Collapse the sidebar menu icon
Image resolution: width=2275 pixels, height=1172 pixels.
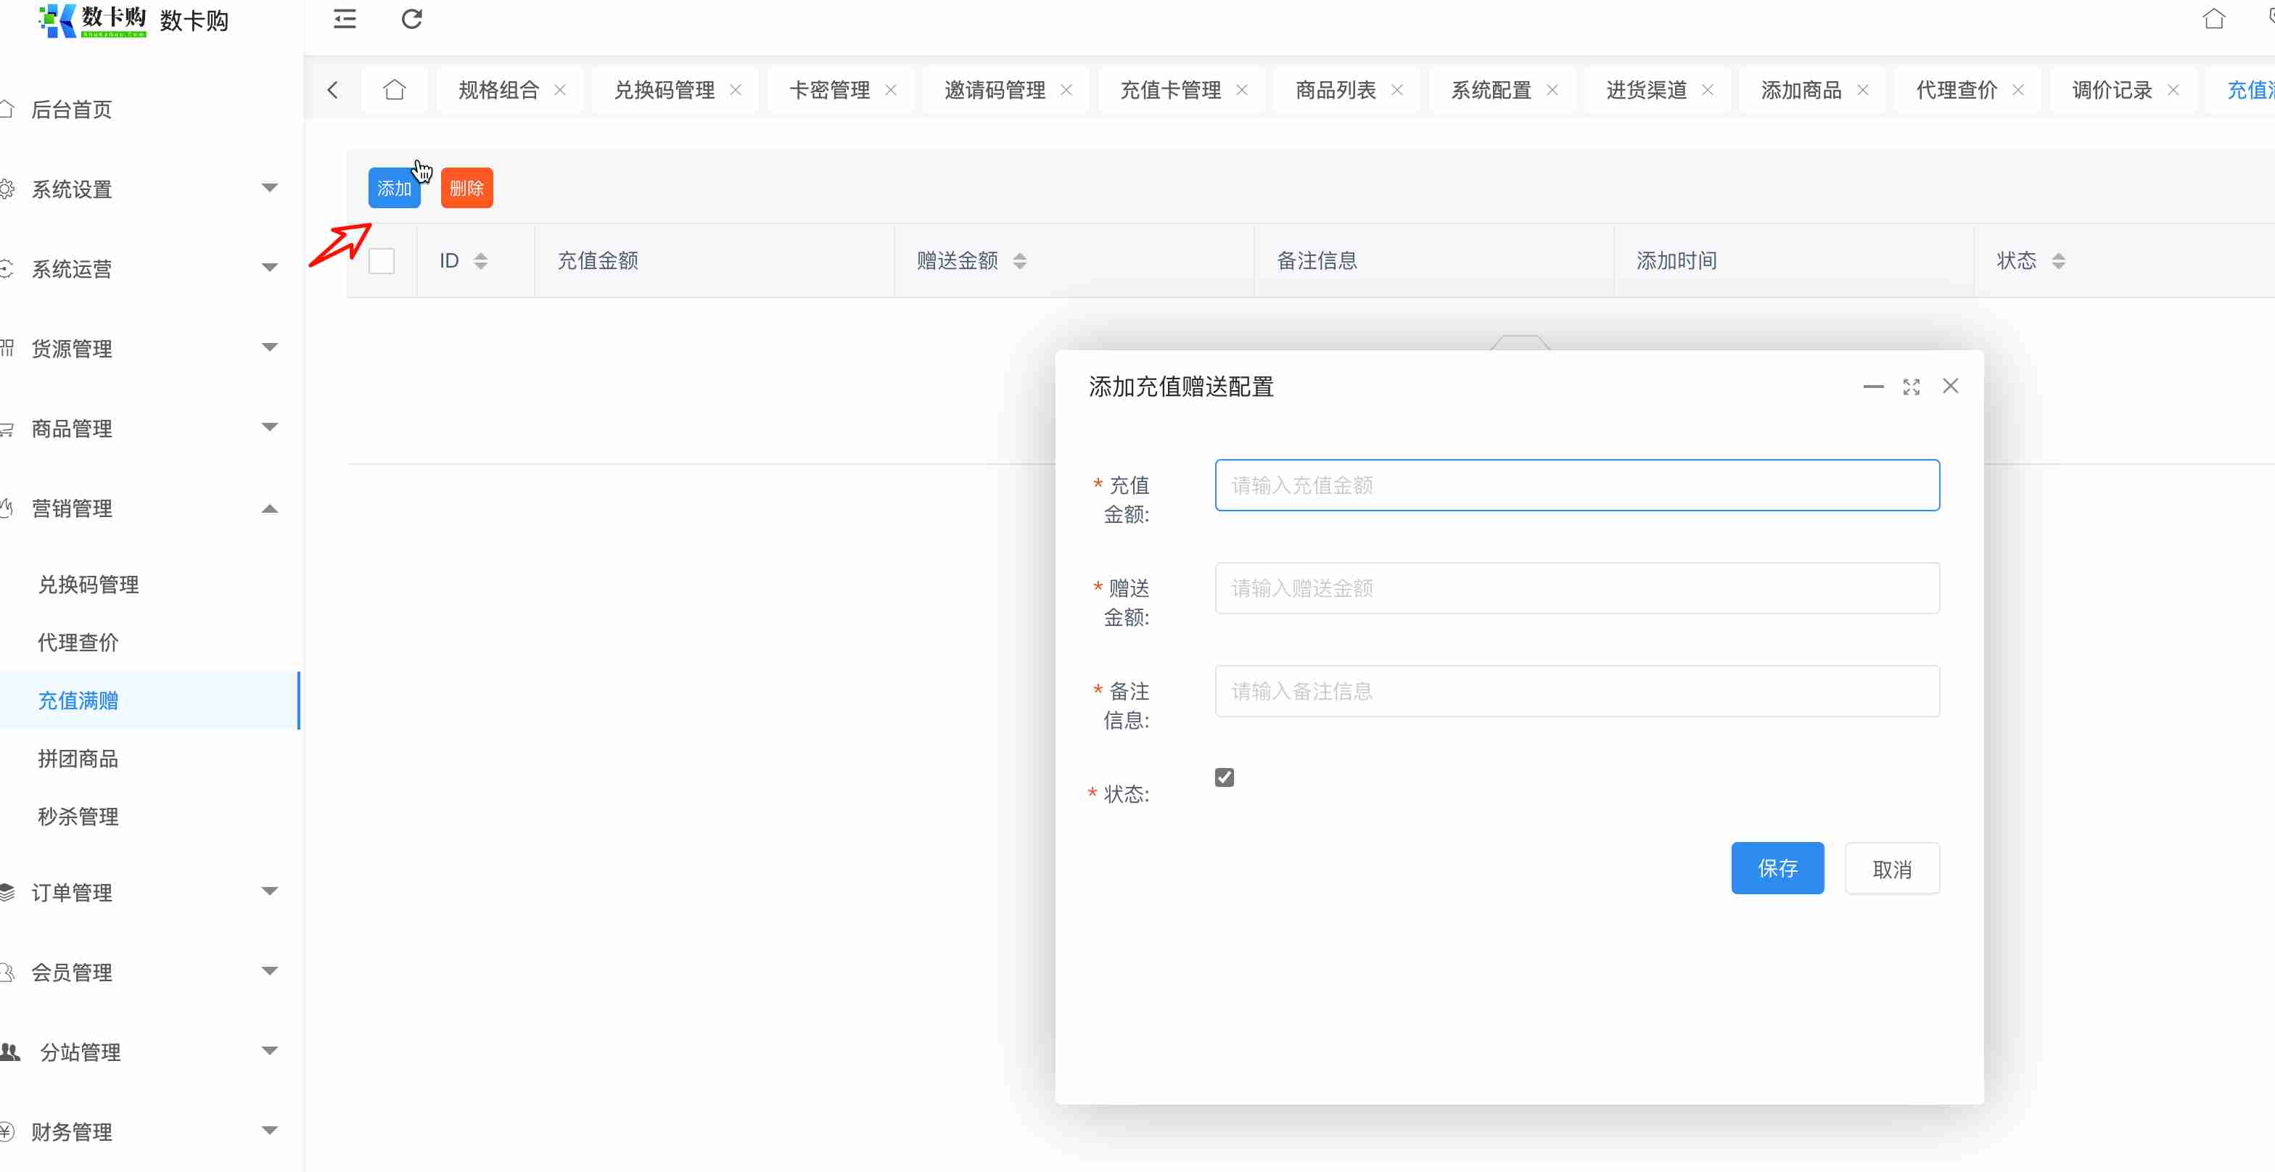pos(345,20)
